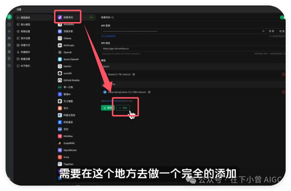Open the image painting sidebar icon
Viewport: 291px width, 191px height.
pos(9,38)
